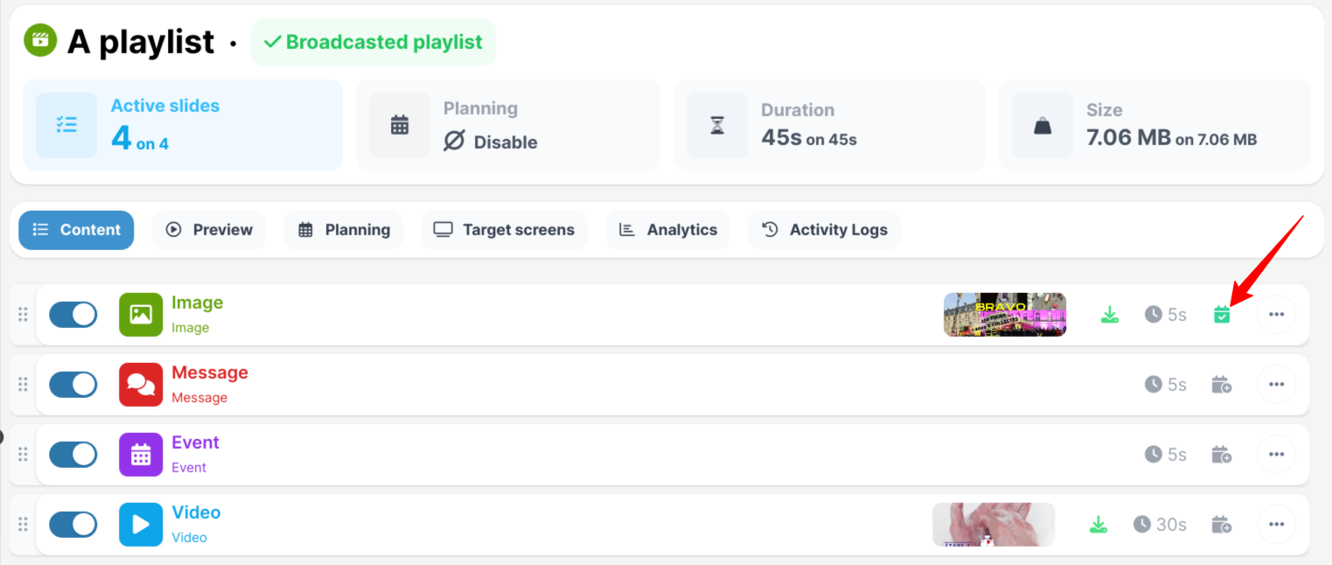This screenshot has width=1332, height=565.
Task: Disable the Image slide toggle
Action: (x=73, y=315)
